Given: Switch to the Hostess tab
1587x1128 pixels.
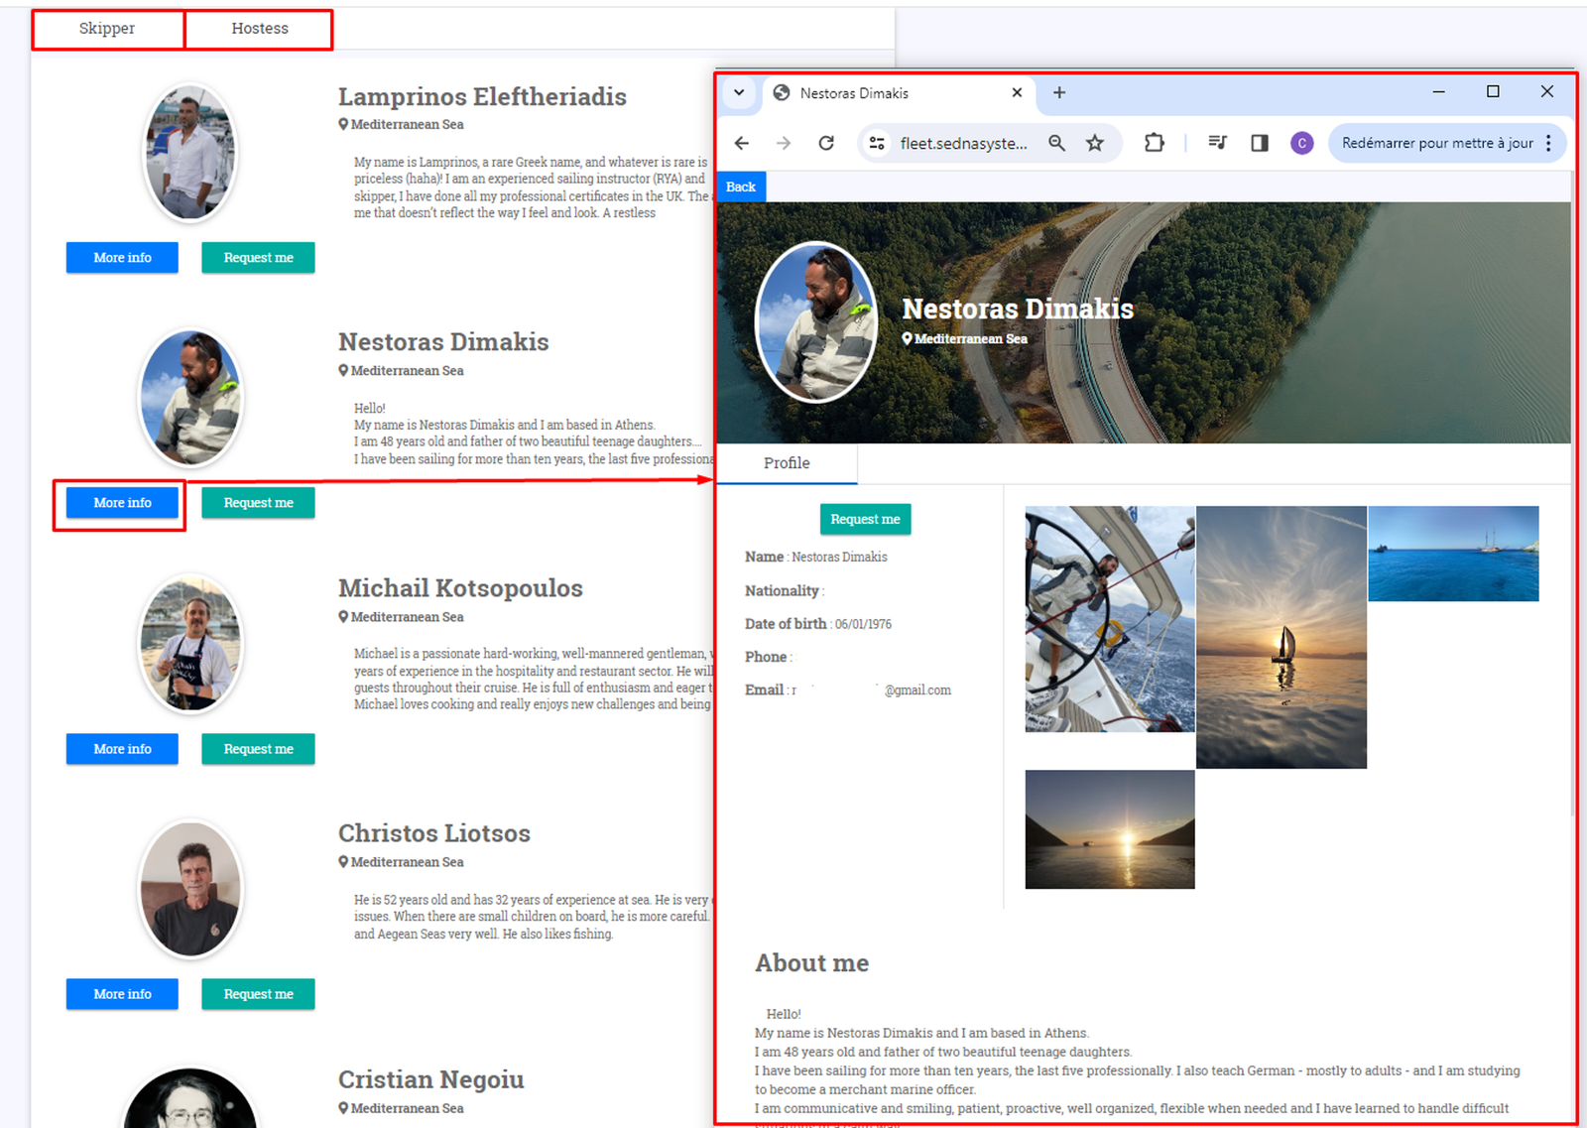Looking at the screenshot, I should coord(260,29).
